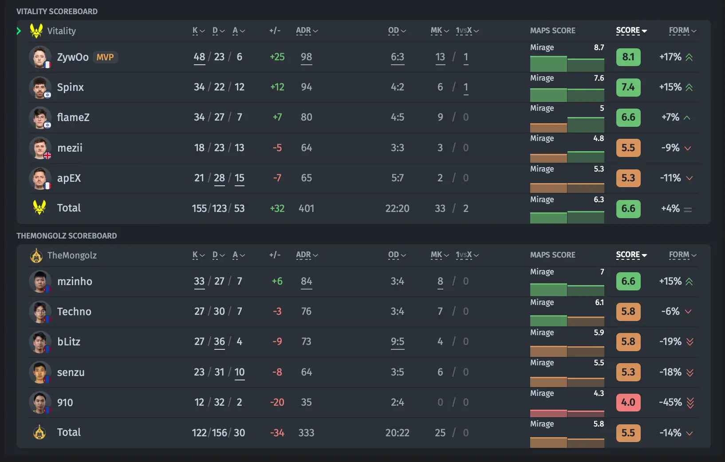Click ZywOo's ADR value 98
This screenshot has height=462, width=725.
coord(307,57)
